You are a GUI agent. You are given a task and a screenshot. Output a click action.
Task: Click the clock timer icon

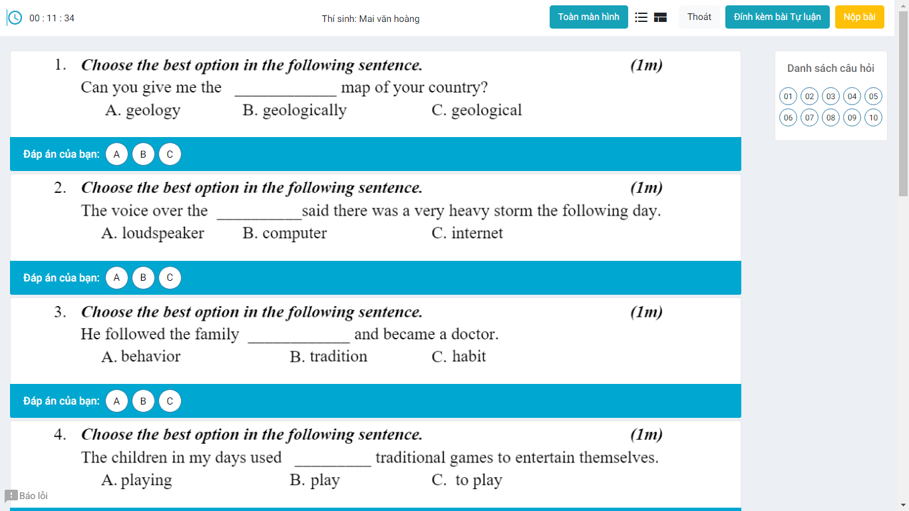[14, 18]
